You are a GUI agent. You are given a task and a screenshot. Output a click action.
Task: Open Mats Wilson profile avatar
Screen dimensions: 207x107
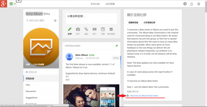coord(69,57)
